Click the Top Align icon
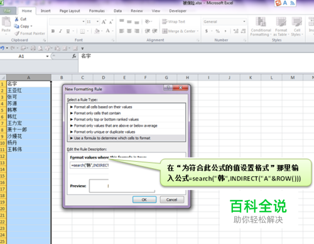The image size is (314, 244). point(122,21)
